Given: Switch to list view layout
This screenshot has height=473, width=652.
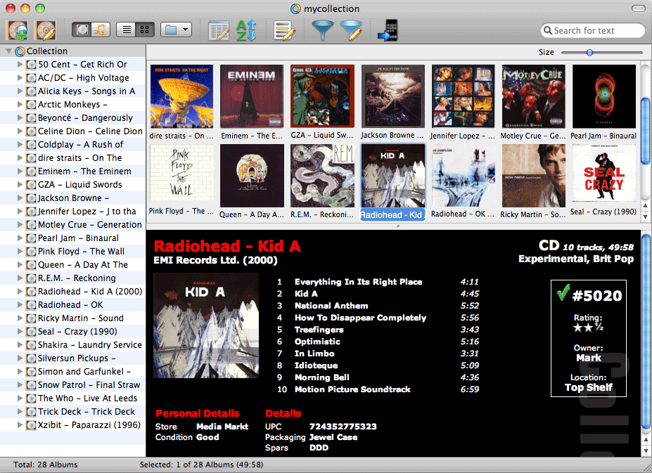Looking at the screenshot, I should [x=127, y=30].
